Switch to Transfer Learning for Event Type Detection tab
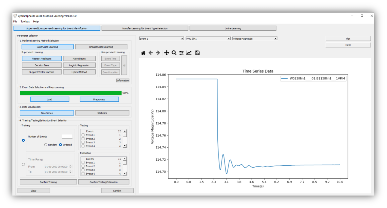387x208 pixels. (x=145, y=28)
